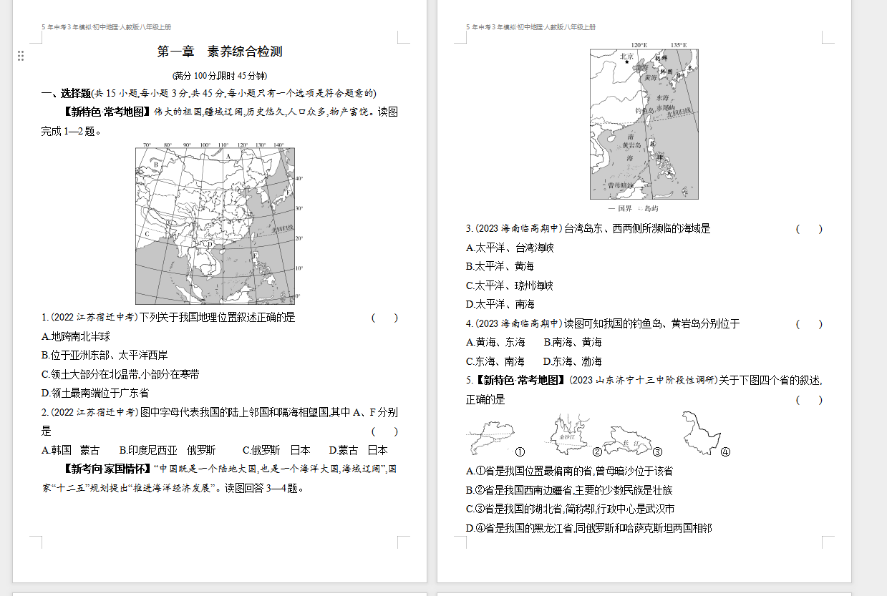Click option "C.领土大部分在北温带,小部分在寒带"
The width and height of the screenshot is (887, 596).
(x=120, y=374)
